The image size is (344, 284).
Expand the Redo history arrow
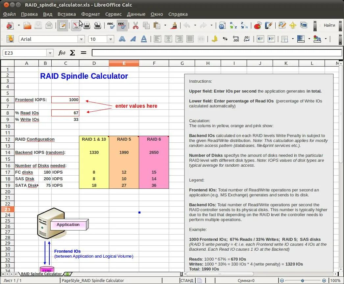[x=211, y=25]
